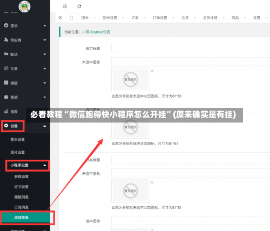Open 订阅消息 in the sidebar

[x=22, y=207]
